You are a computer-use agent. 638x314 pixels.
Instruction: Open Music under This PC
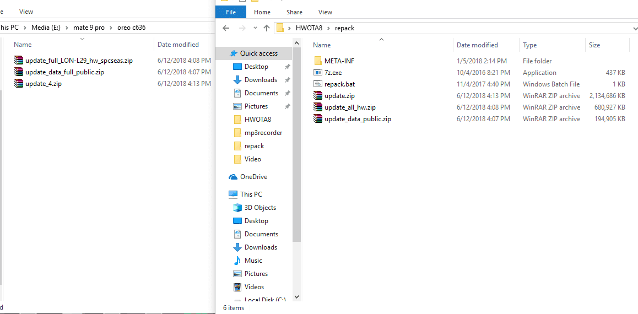click(253, 261)
